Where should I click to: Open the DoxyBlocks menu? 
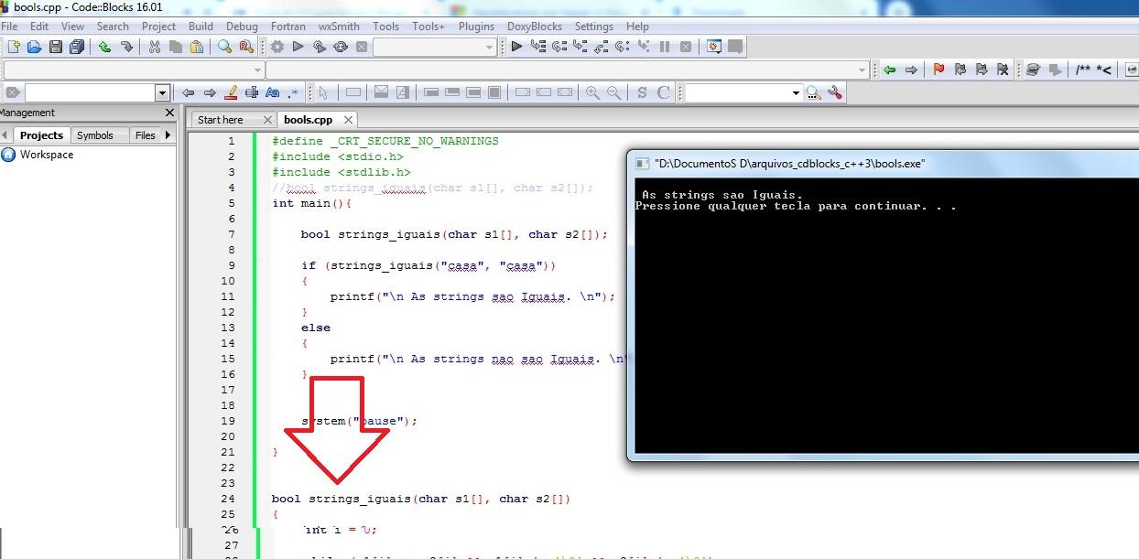(535, 27)
